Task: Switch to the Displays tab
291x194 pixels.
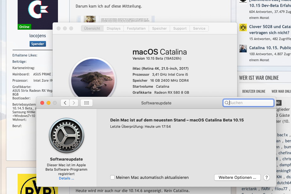Action: click(114, 28)
